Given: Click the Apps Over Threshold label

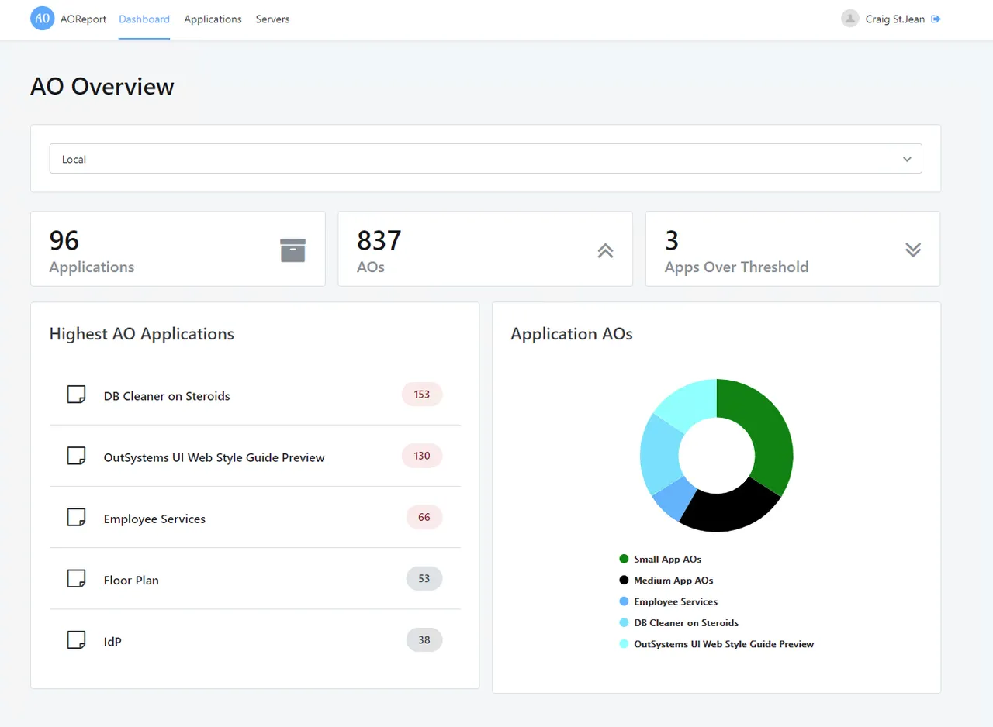Looking at the screenshot, I should (x=736, y=267).
